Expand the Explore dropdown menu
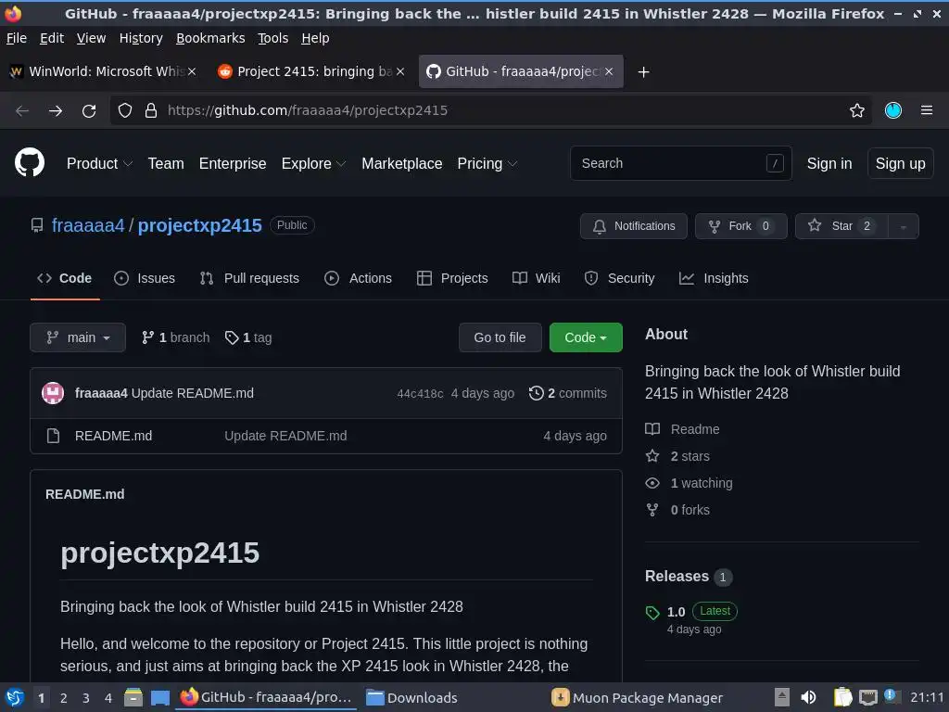 [x=313, y=163]
